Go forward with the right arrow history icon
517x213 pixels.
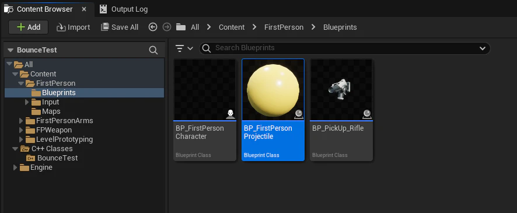pos(167,27)
